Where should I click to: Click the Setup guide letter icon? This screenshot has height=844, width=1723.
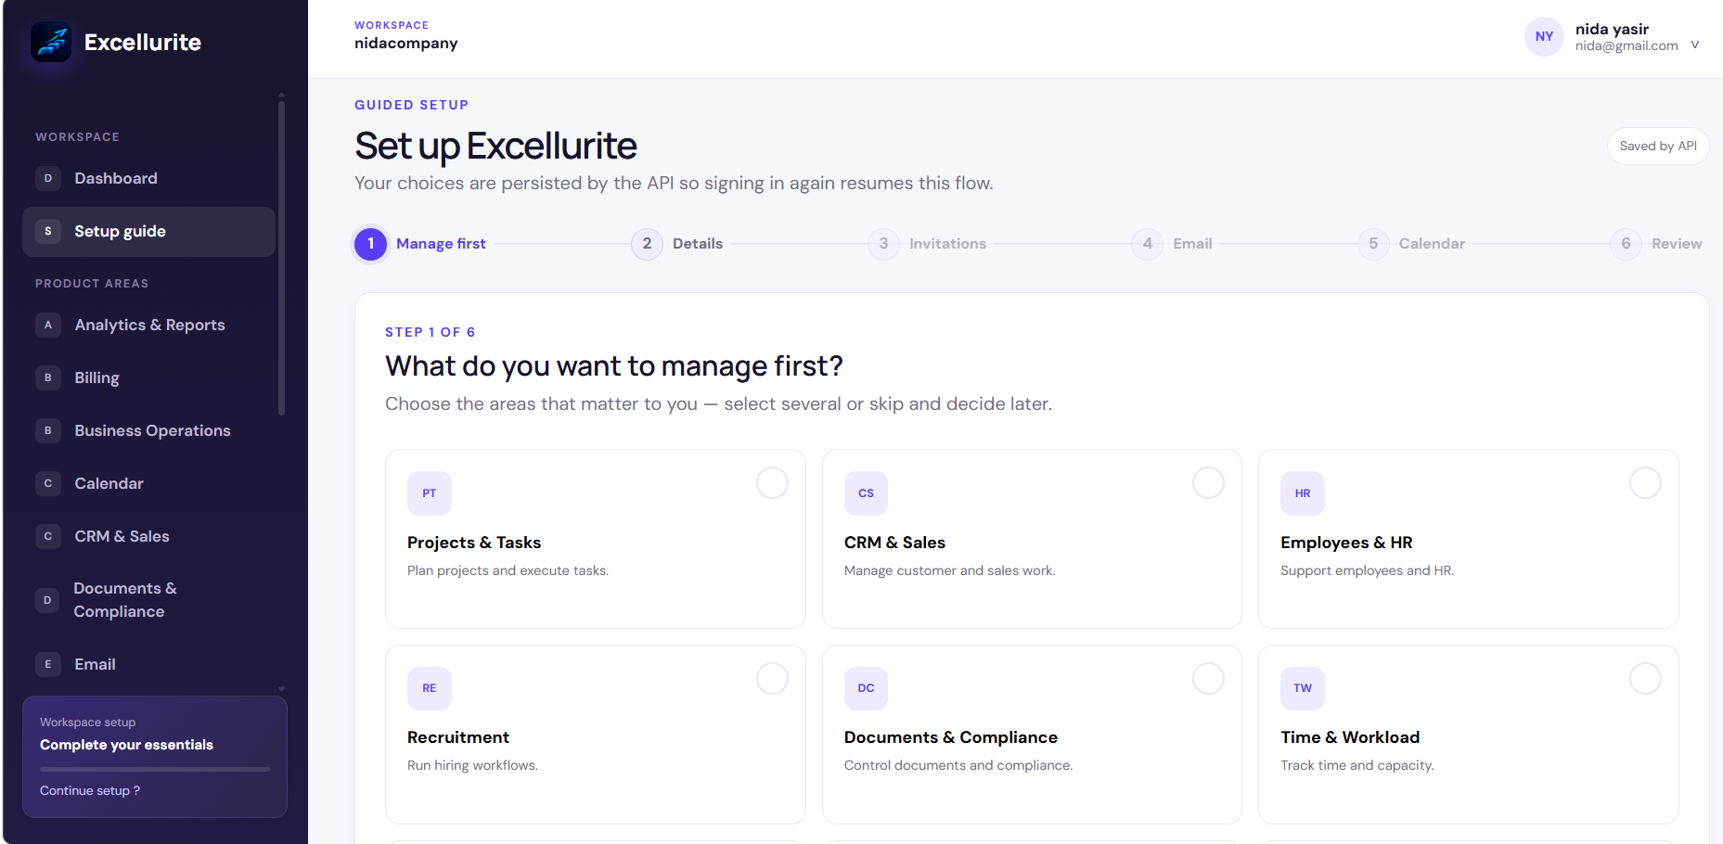(x=48, y=231)
